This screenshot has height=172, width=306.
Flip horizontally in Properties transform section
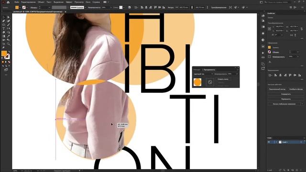point(291,35)
